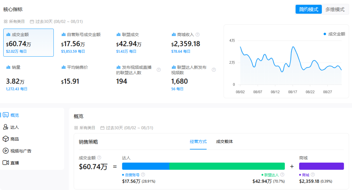Click calendar icon in 核心指标 date filter
This screenshot has width=352, height=190.
pyautogui.click(x=32, y=21)
